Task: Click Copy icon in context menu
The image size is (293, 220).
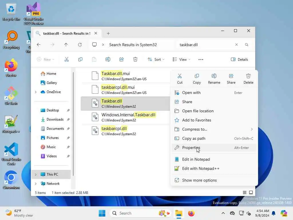Action: pyautogui.click(x=197, y=79)
